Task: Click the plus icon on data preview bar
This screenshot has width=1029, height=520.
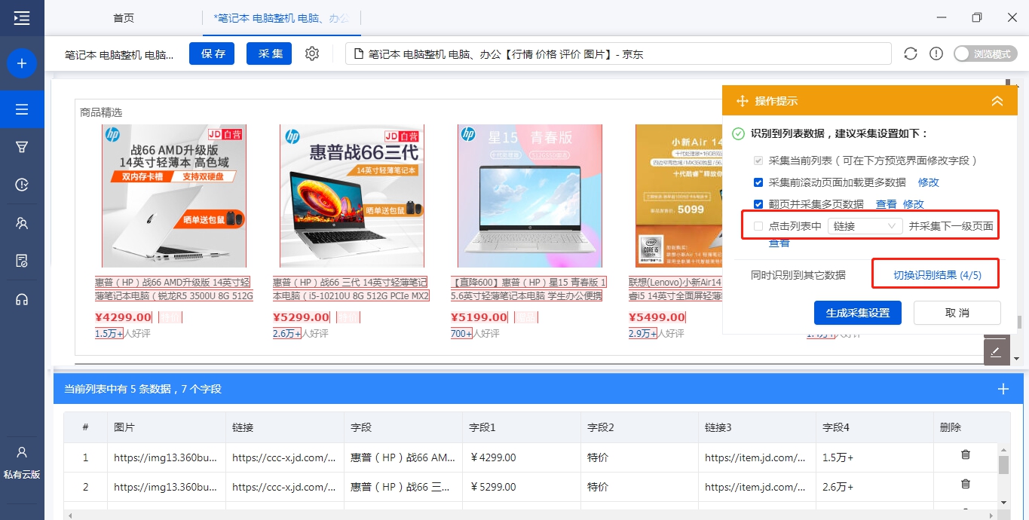Action: [1003, 389]
